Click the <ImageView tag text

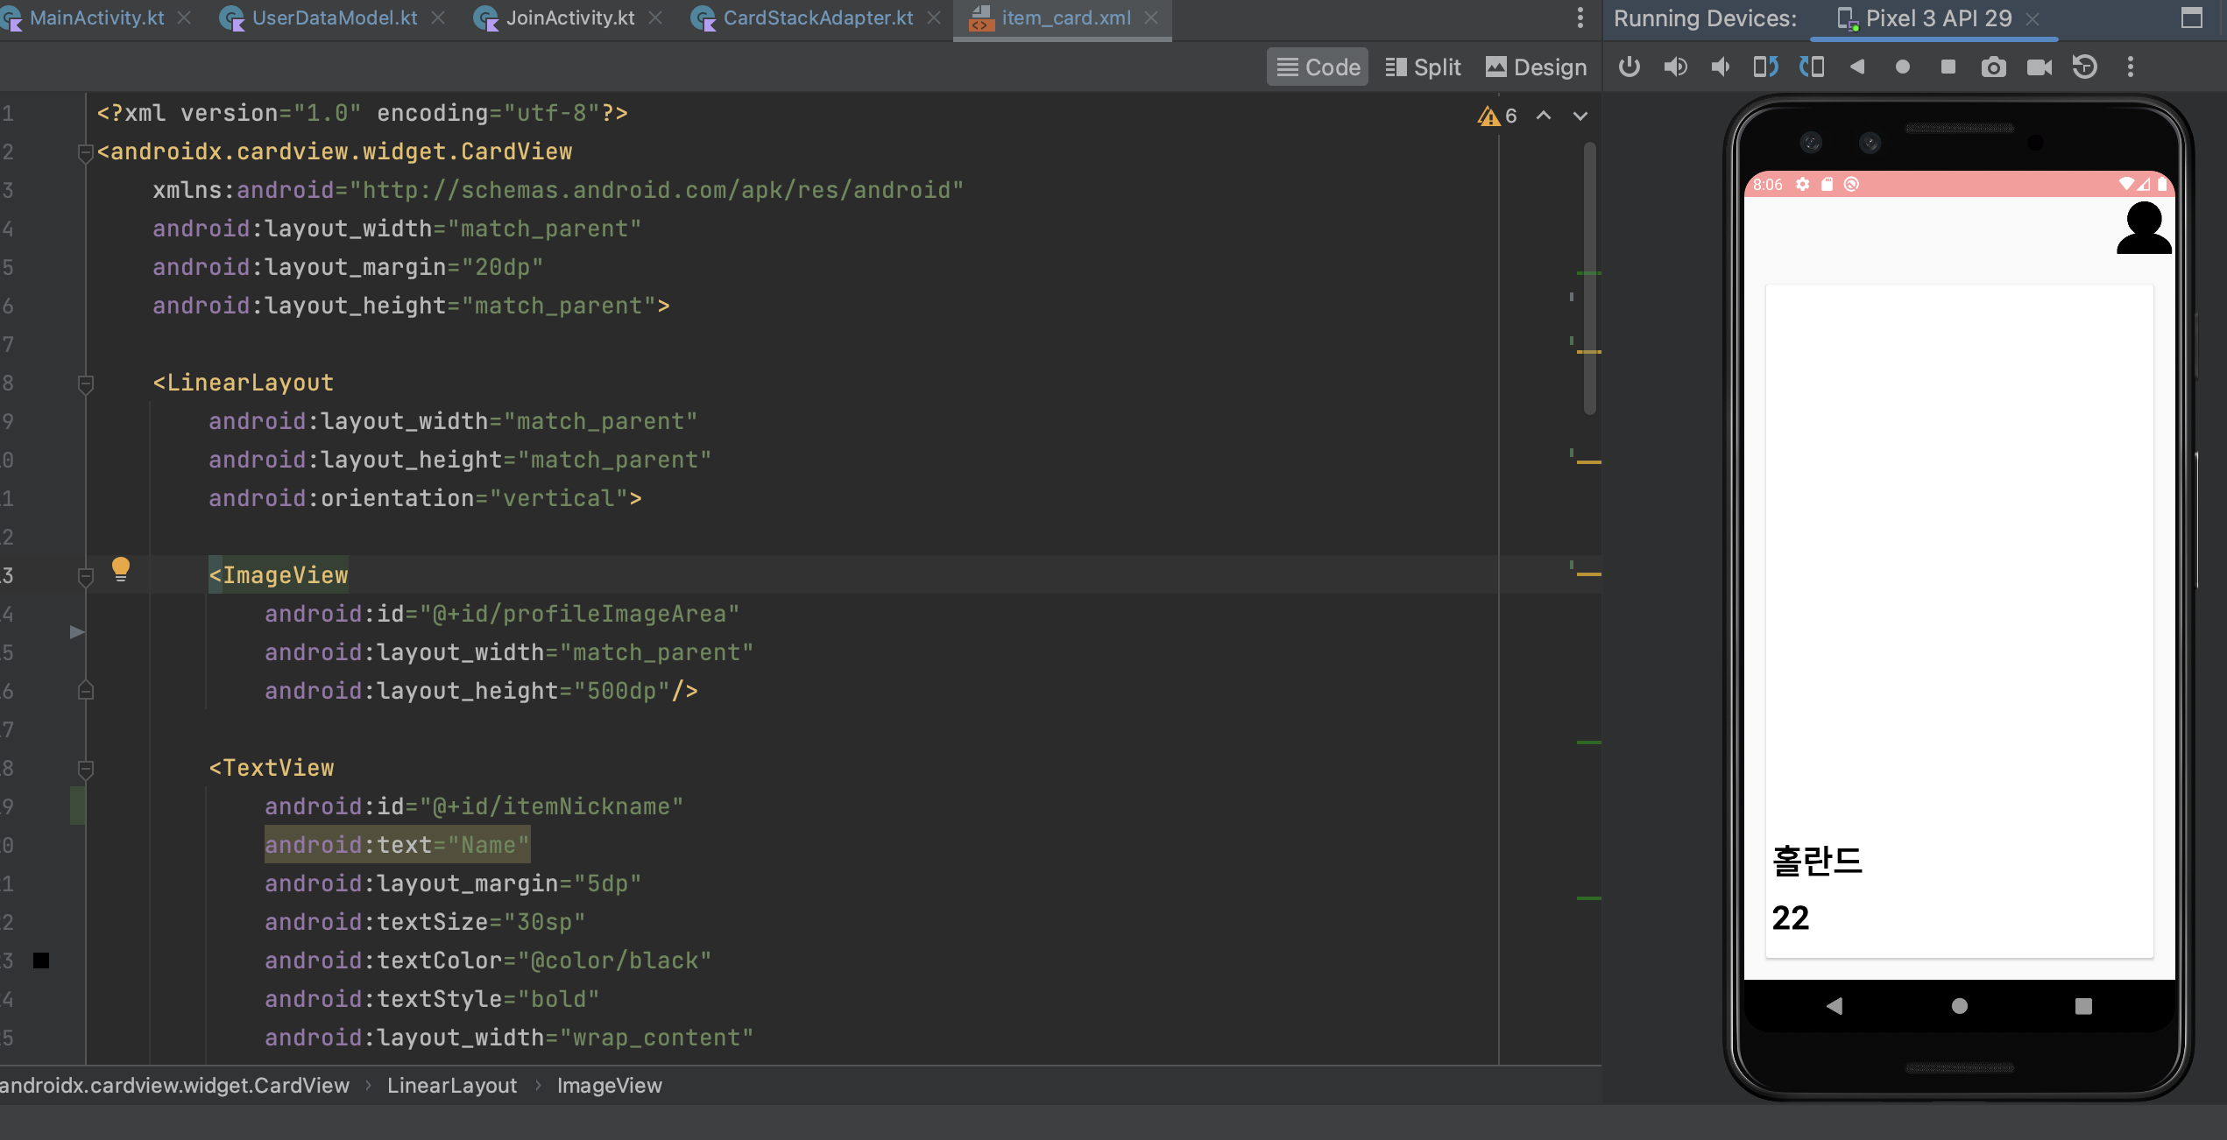click(279, 575)
